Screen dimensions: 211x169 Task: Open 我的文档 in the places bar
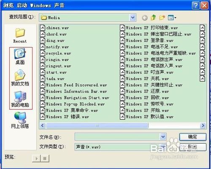20,78
